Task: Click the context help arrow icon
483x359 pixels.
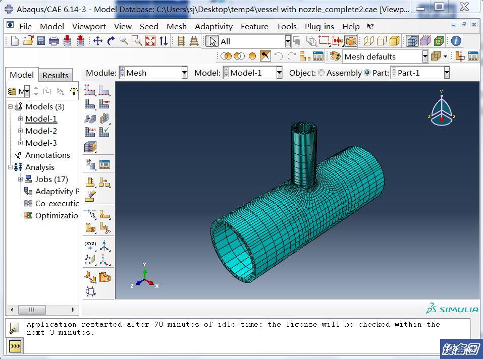Action: pos(370,27)
